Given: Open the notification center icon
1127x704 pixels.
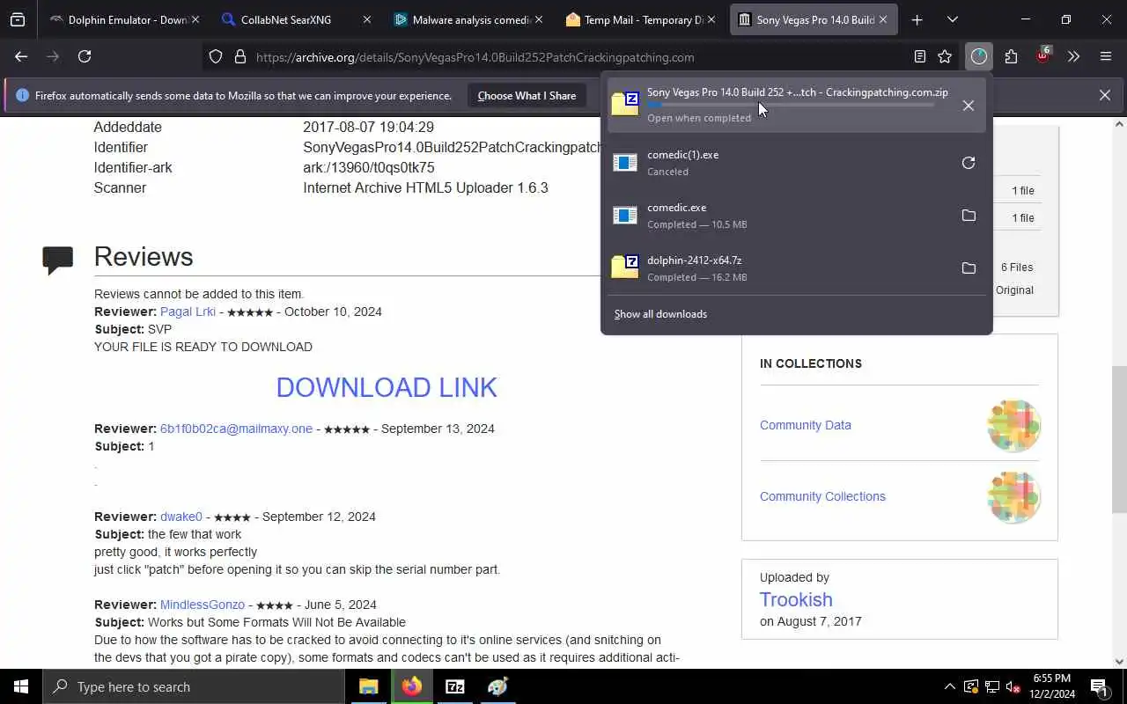Looking at the screenshot, I should (1099, 686).
